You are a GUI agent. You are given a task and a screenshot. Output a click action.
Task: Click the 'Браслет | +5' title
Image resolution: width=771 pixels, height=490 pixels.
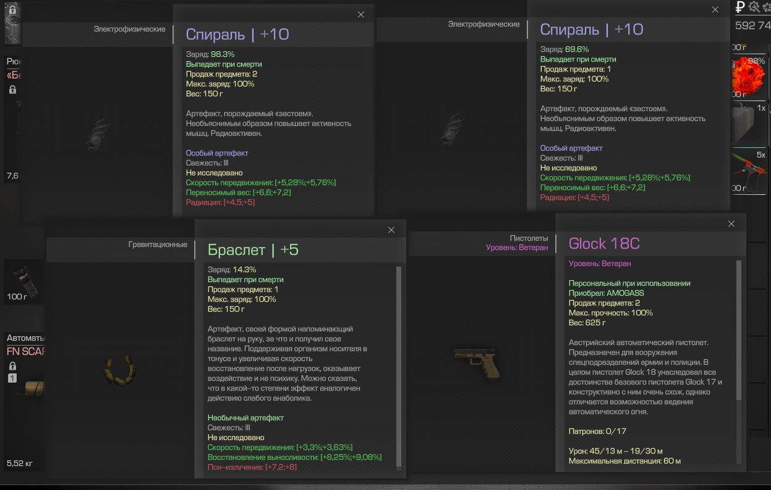[253, 250]
